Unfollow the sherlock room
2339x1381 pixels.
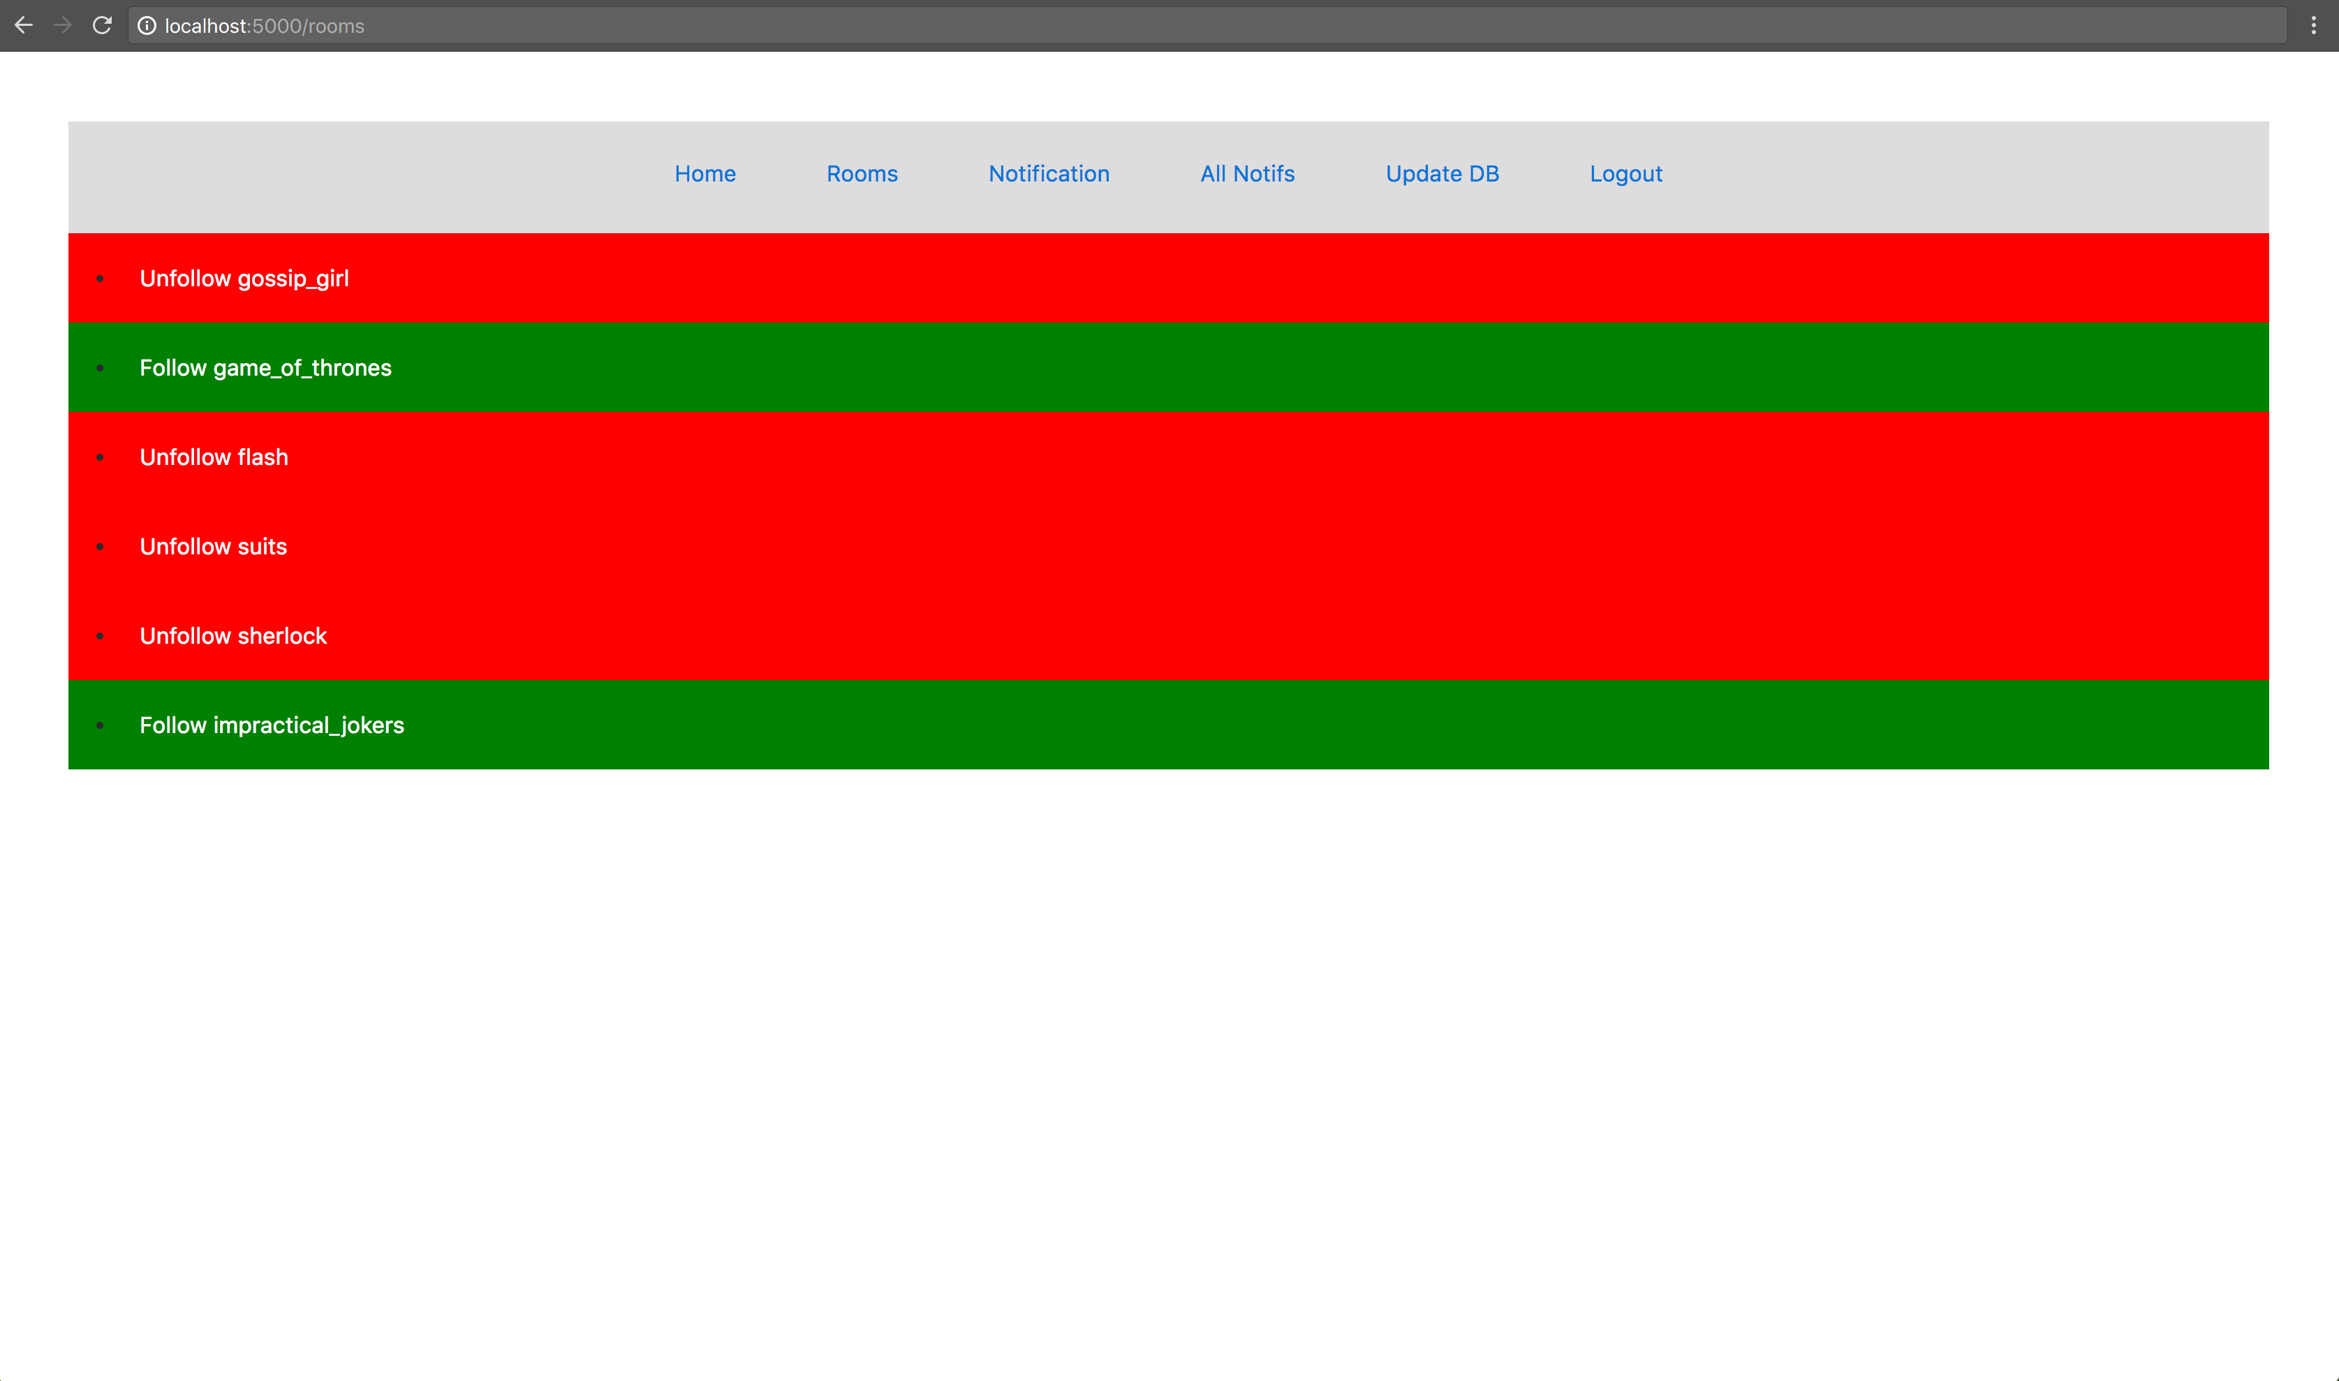pos(233,635)
